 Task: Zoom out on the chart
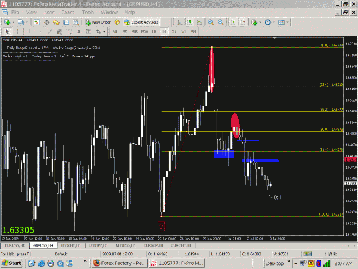point(221,22)
